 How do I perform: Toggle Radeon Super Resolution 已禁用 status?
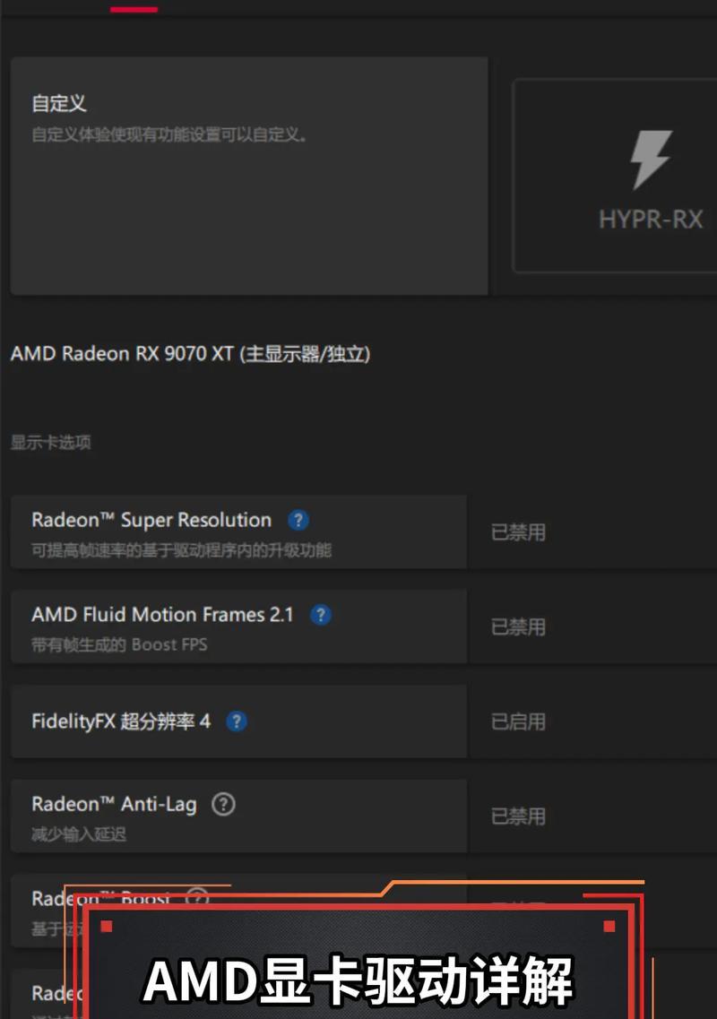pyautogui.click(x=518, y=532)
